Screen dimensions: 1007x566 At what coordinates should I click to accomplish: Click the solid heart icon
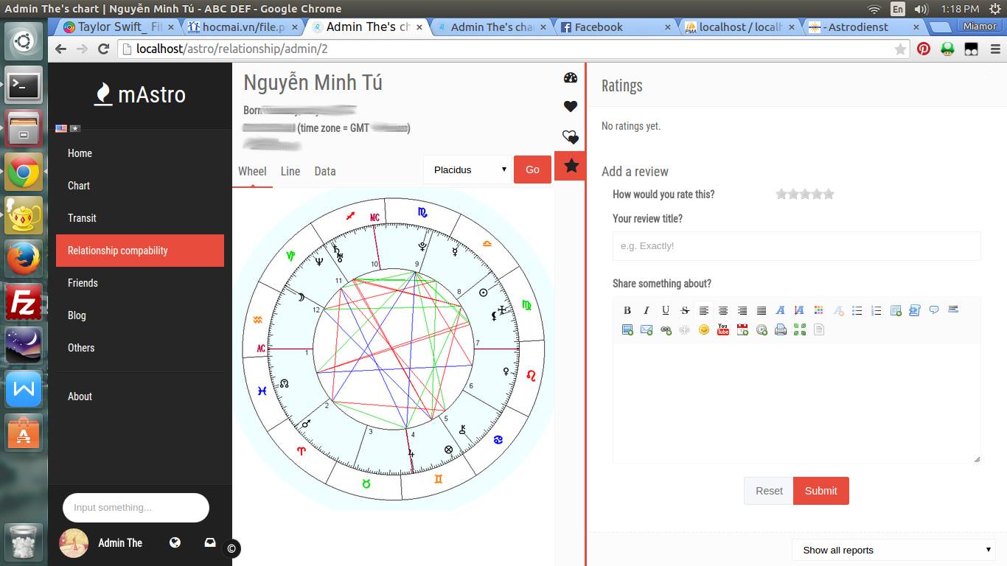point(570,107)
